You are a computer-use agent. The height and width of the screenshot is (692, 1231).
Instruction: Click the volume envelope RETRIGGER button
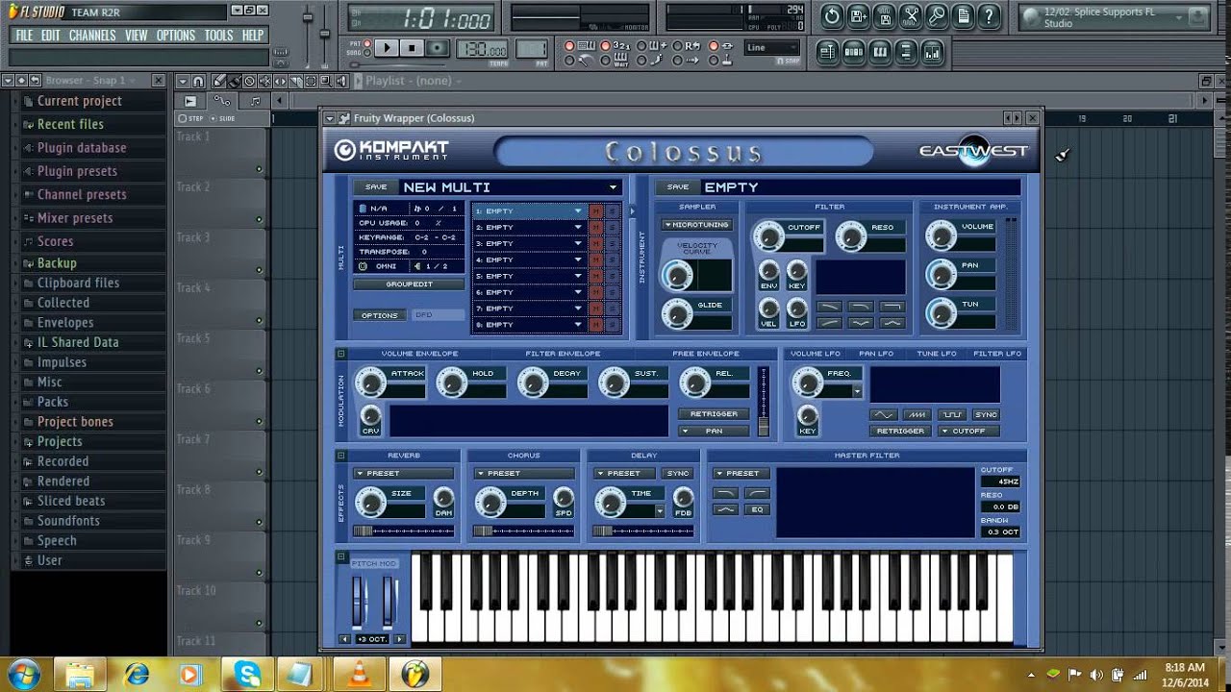click(714, 414)
